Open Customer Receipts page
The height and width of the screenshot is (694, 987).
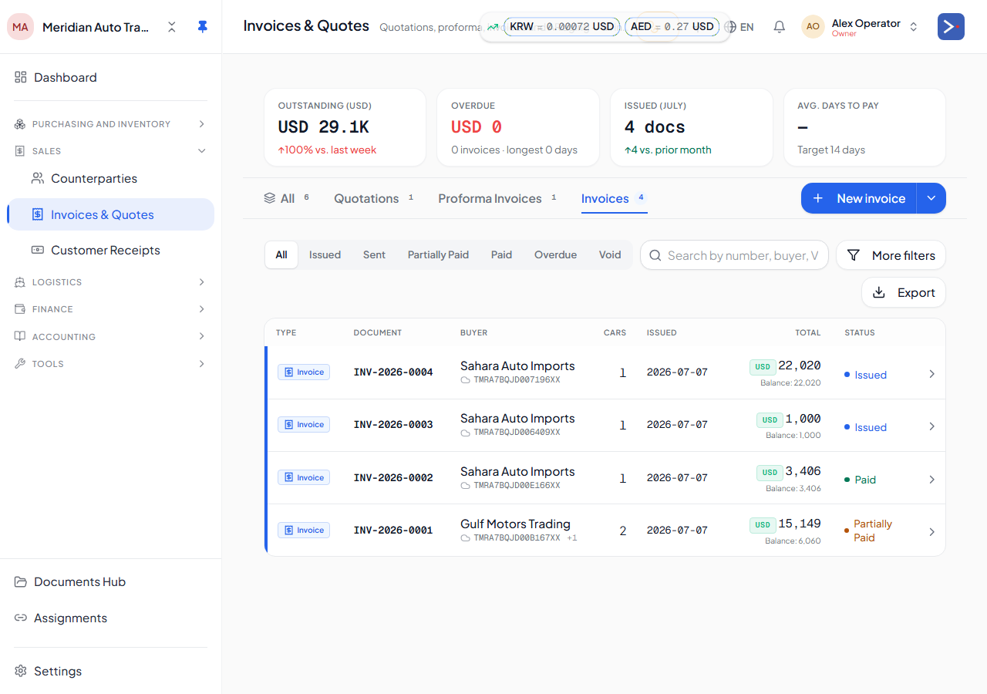click(x=110, y=250)
